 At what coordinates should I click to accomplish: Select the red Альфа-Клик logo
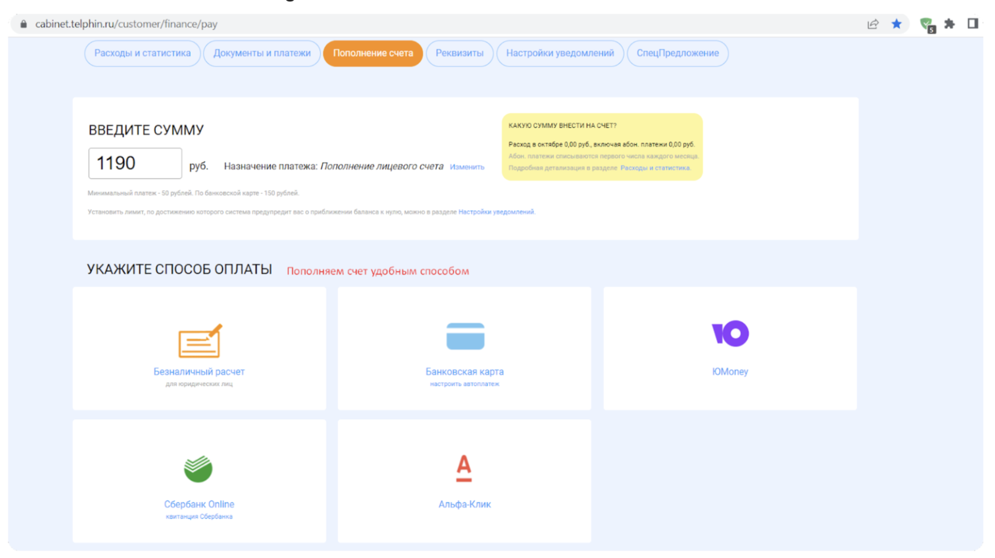point(464,468)
